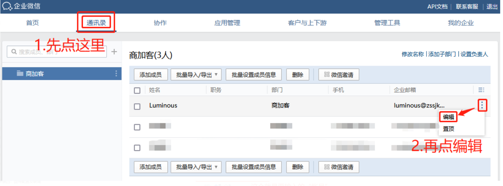Click the top 删除 button

298,75
